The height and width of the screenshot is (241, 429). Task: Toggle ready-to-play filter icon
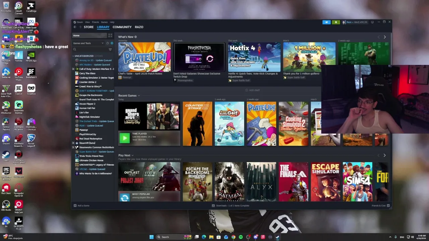112,43
